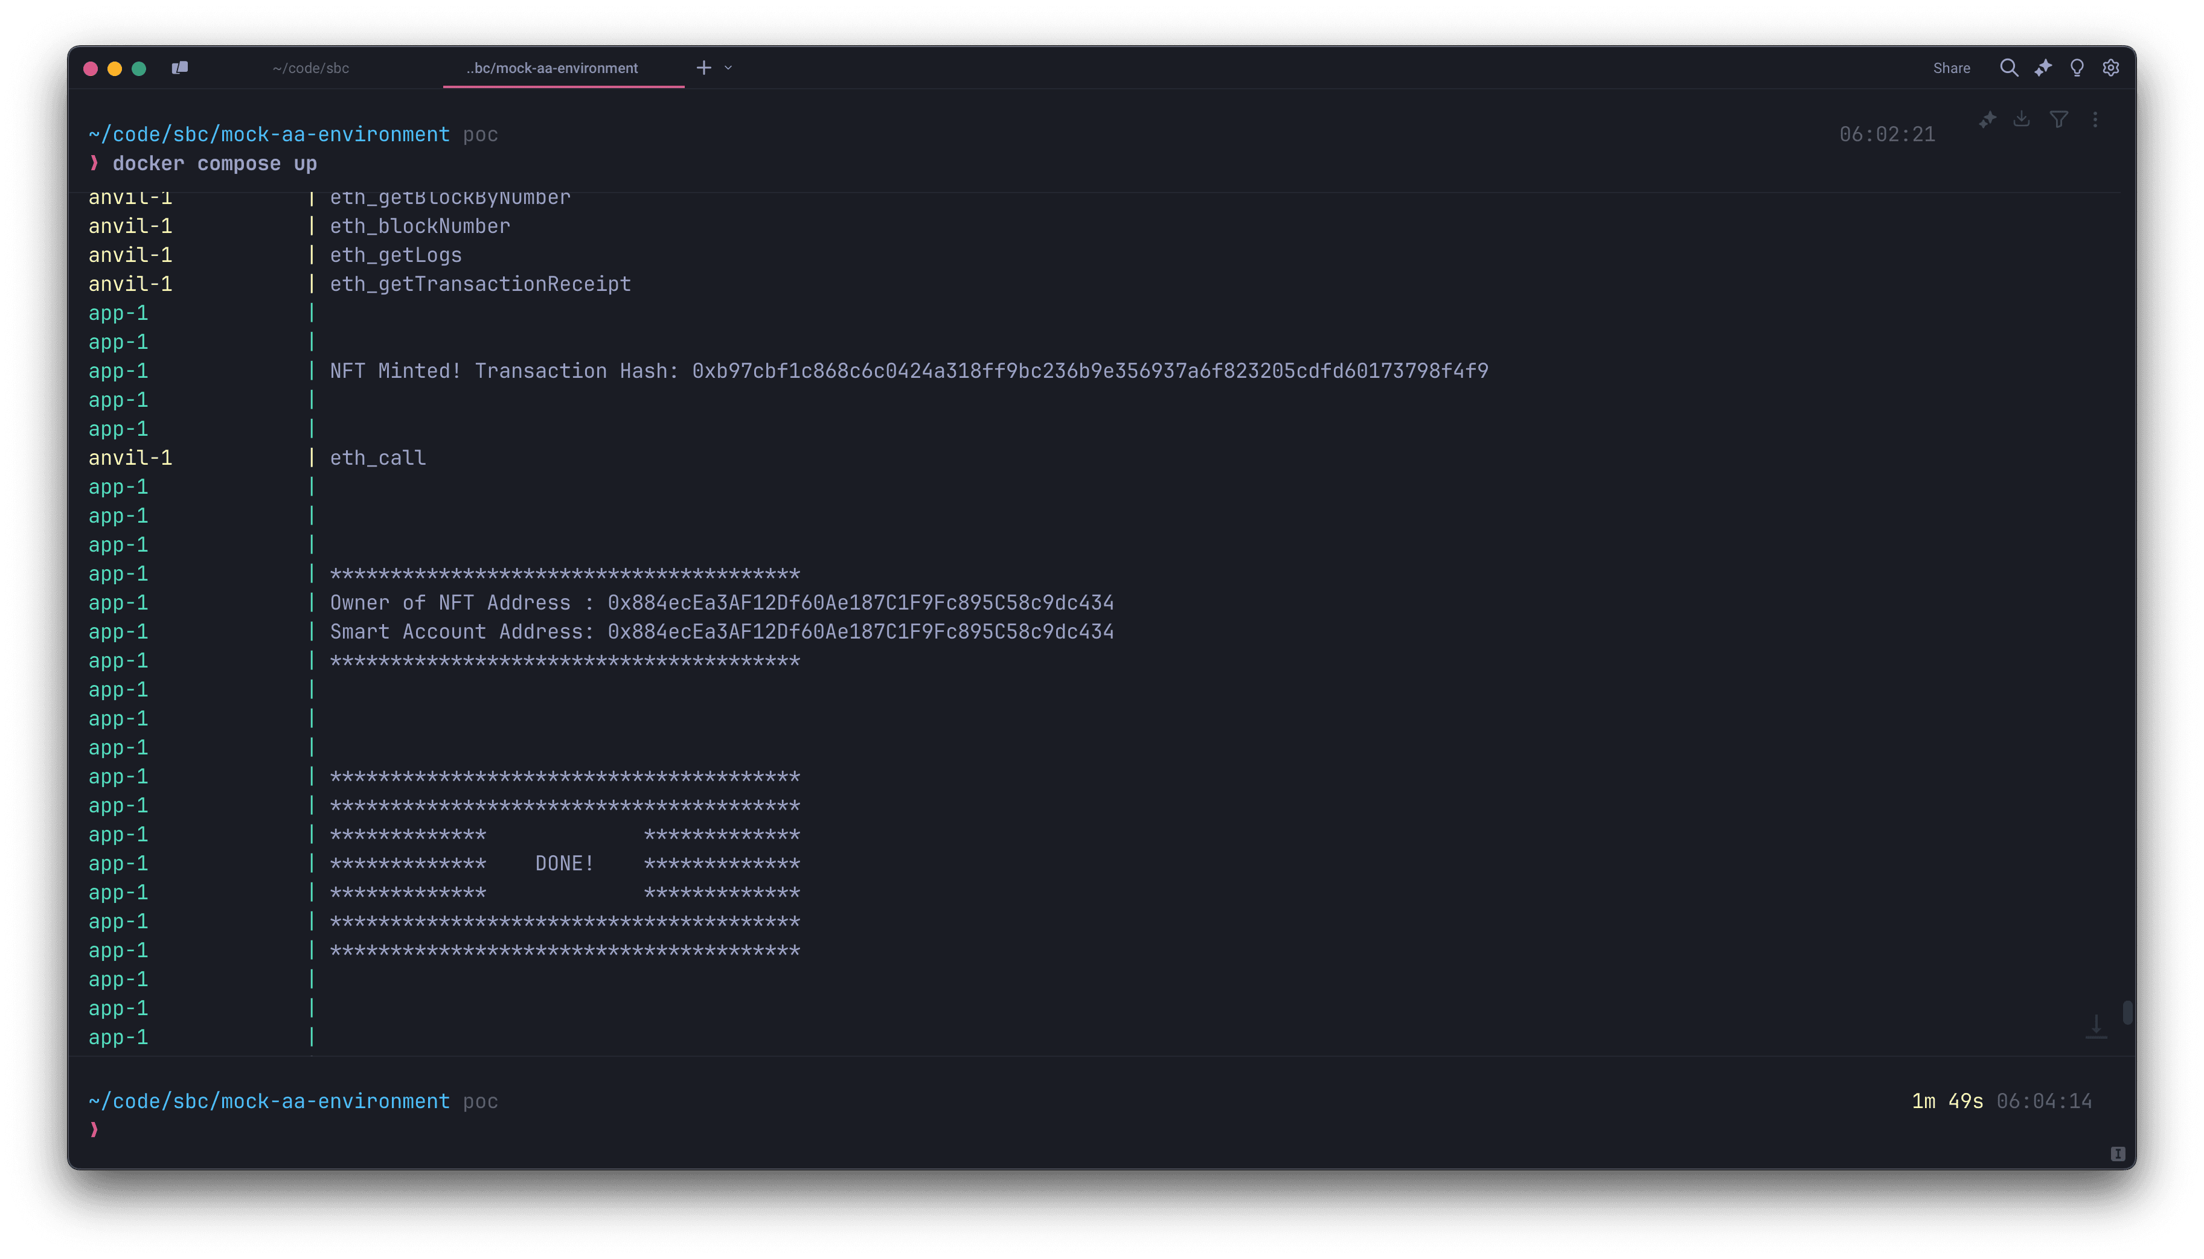Viewport: 2204px width, 1259px height.
Task: Select the ..bc/mock-aa-environment tab
Action: (552, 68)
